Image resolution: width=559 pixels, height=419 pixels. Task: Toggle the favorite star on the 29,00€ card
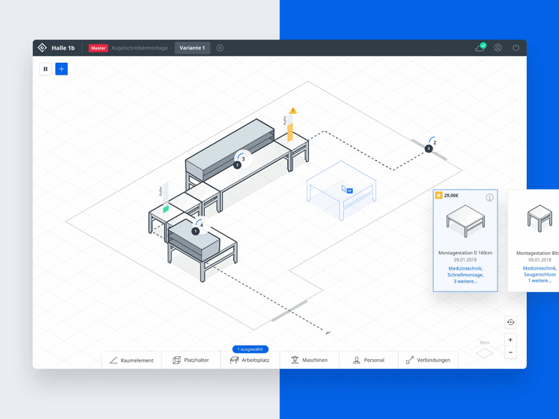pos(439,196)
